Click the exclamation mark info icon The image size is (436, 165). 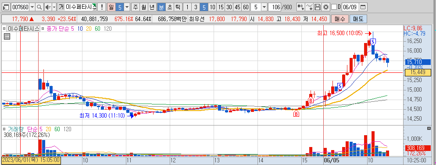pyautogui.click(x=102, y=7)
